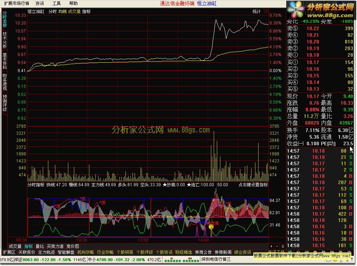Open the 预测评级 side tab
Screen dimensions: 357x266
coord(5,103)
